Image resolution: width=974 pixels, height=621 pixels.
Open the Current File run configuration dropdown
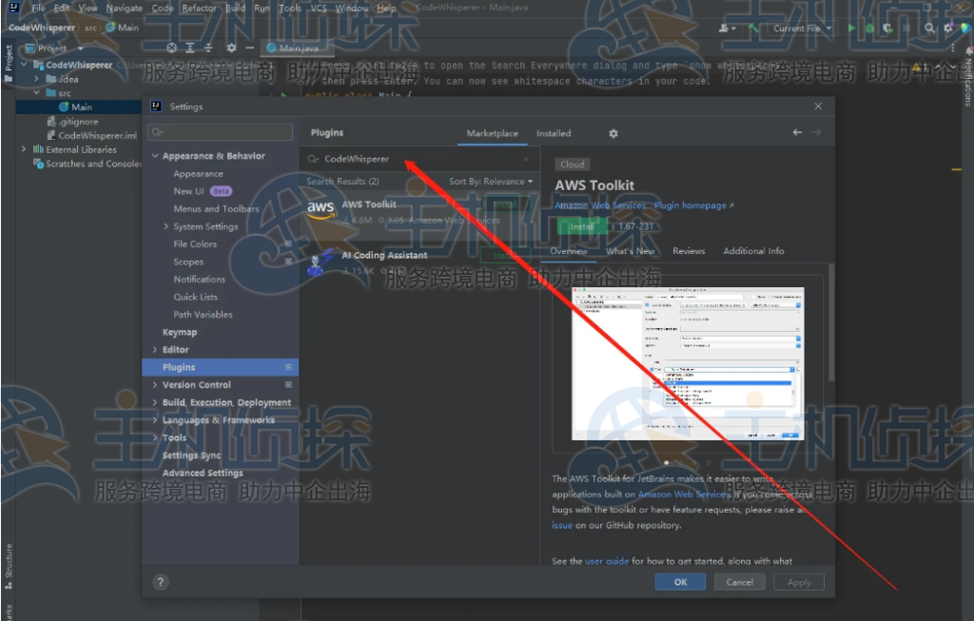tap(801, 28)
